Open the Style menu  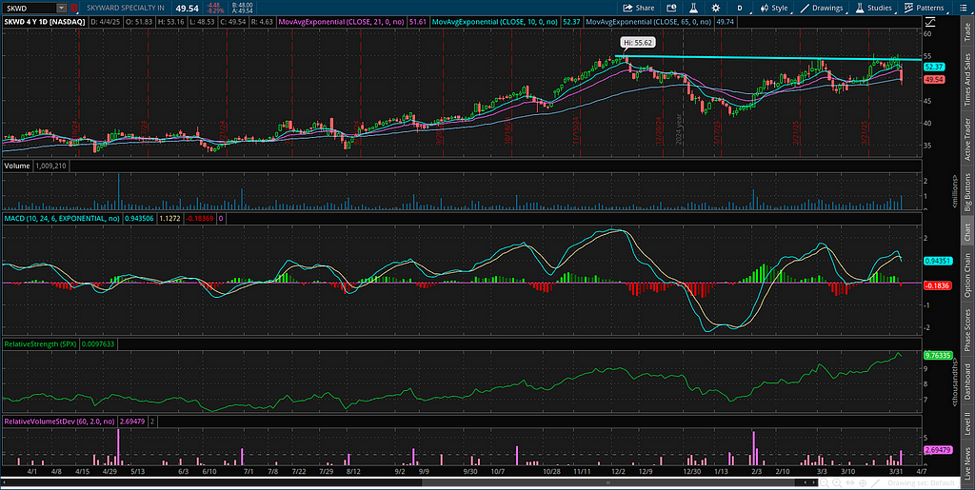point(774,8)
